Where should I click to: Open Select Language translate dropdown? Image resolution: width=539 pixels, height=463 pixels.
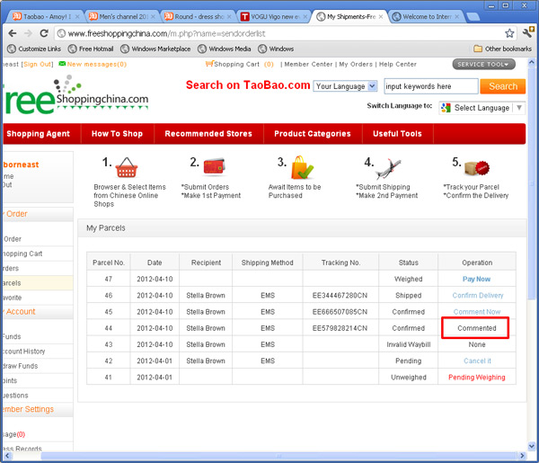pyautogui.click(x=482, y=108)
